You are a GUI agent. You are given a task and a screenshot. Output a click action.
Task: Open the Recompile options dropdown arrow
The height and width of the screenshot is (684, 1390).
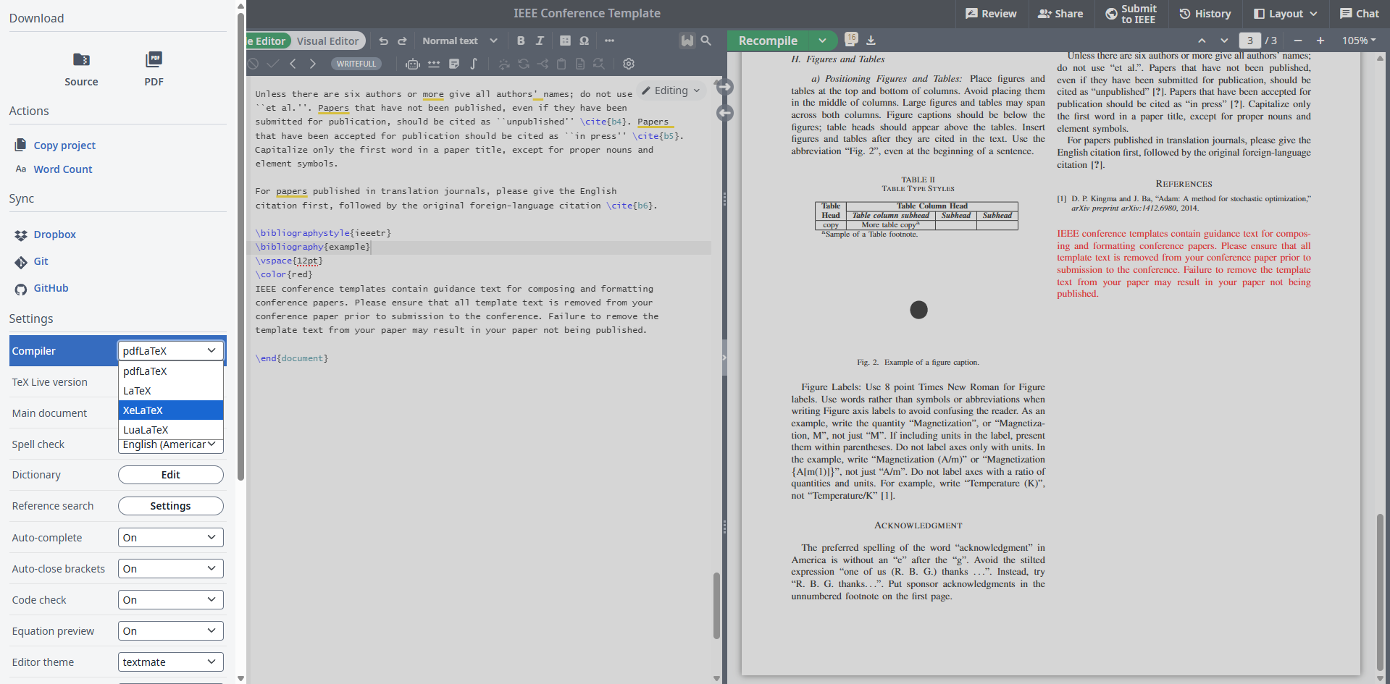(x=822, y=41)
